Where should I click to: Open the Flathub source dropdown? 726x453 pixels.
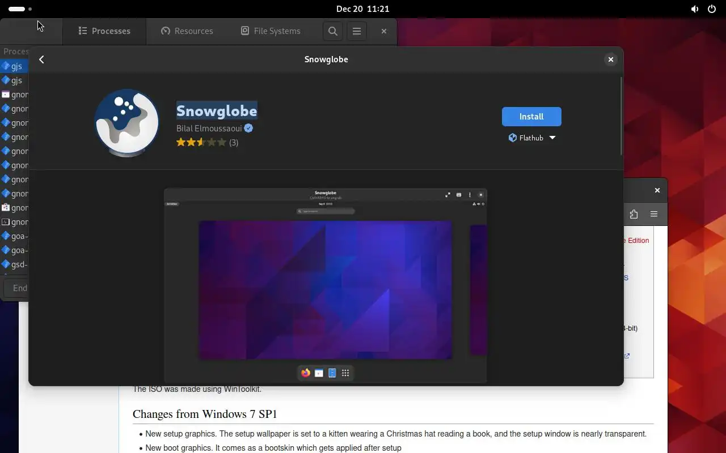[531, 138]
